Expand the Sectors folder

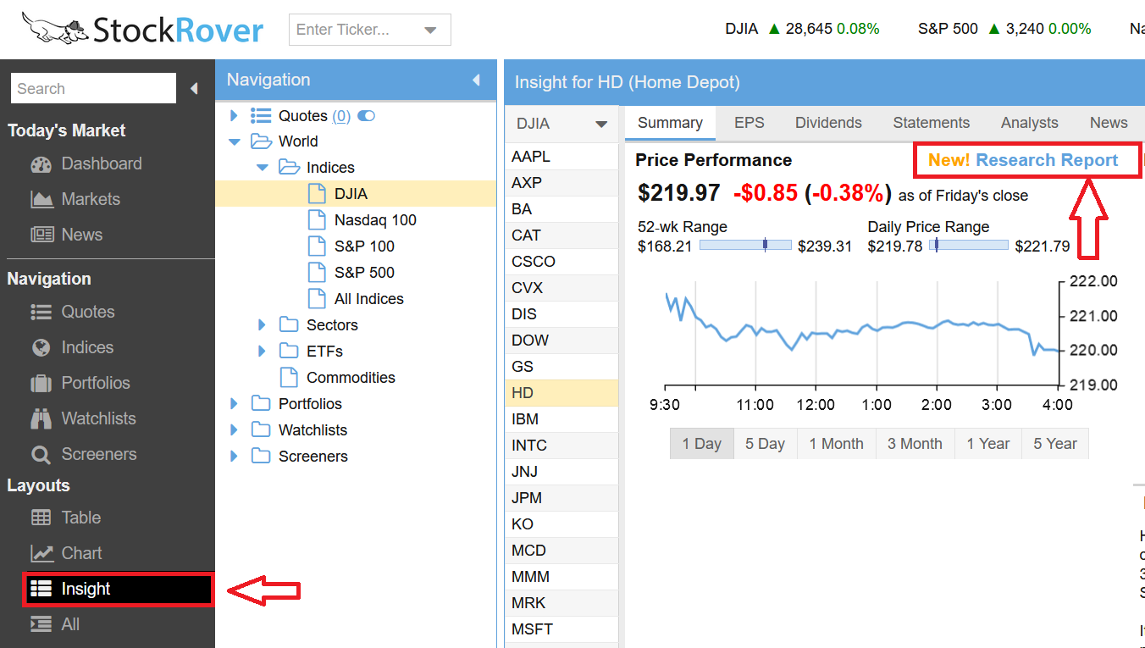[262, 325]
